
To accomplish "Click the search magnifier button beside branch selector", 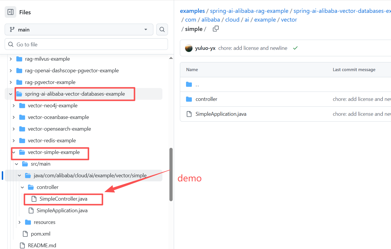I will pyautogui.click(x=162, y=29).
